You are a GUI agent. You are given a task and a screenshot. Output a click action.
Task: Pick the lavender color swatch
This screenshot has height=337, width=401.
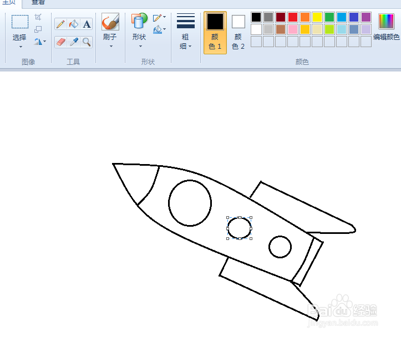pyautogui.click(x=366, y=29)
